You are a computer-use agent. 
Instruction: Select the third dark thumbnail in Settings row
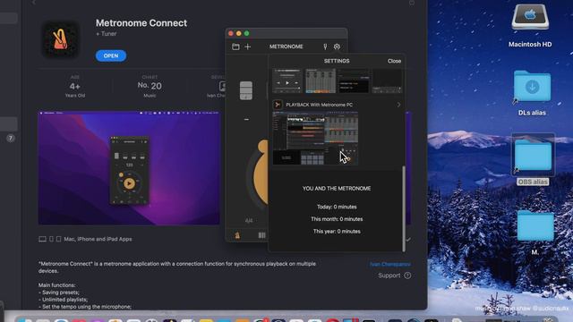pyautogui.click(x=354, y=80)
